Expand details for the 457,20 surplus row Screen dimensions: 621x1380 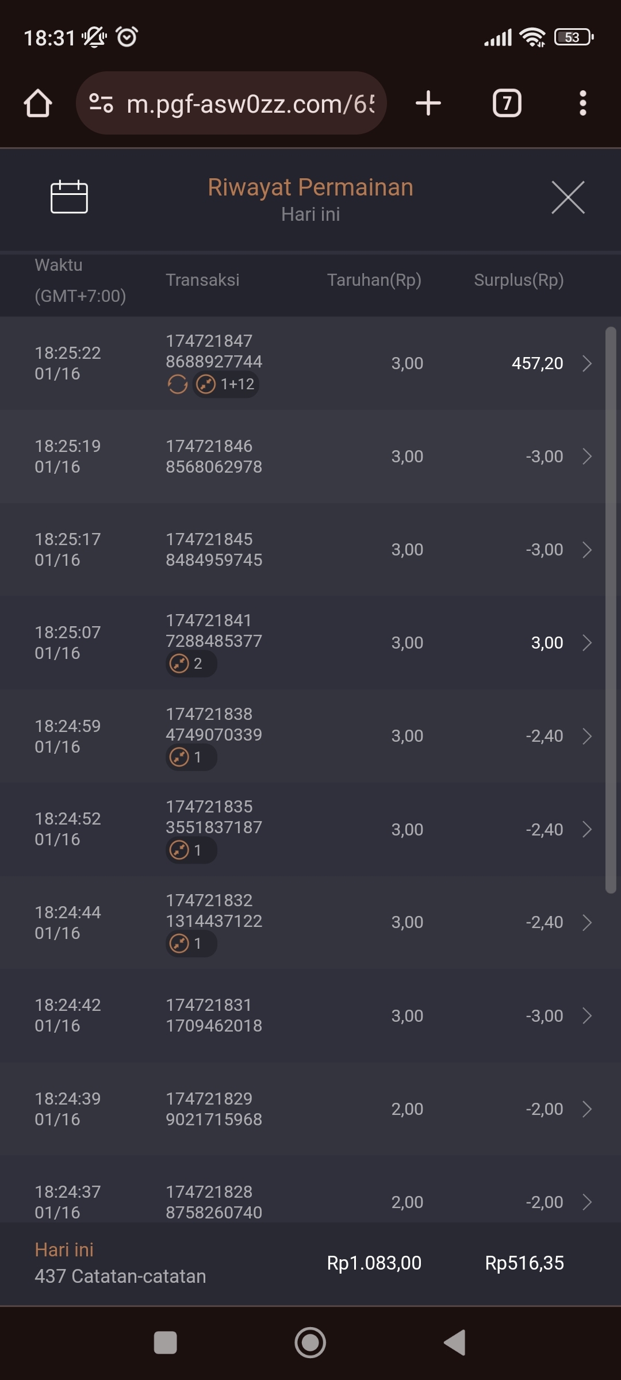(586, 363)
